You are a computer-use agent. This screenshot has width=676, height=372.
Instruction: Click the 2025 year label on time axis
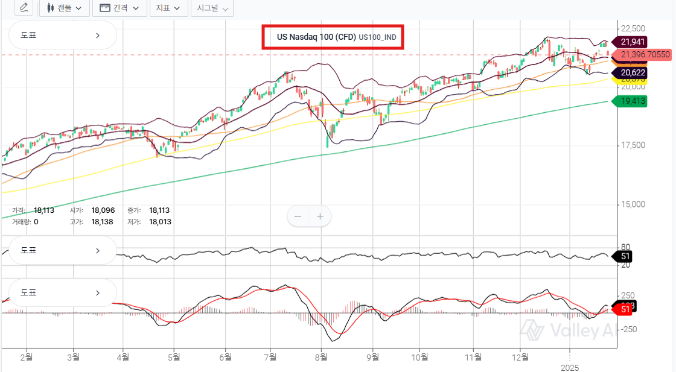(570, 367)
